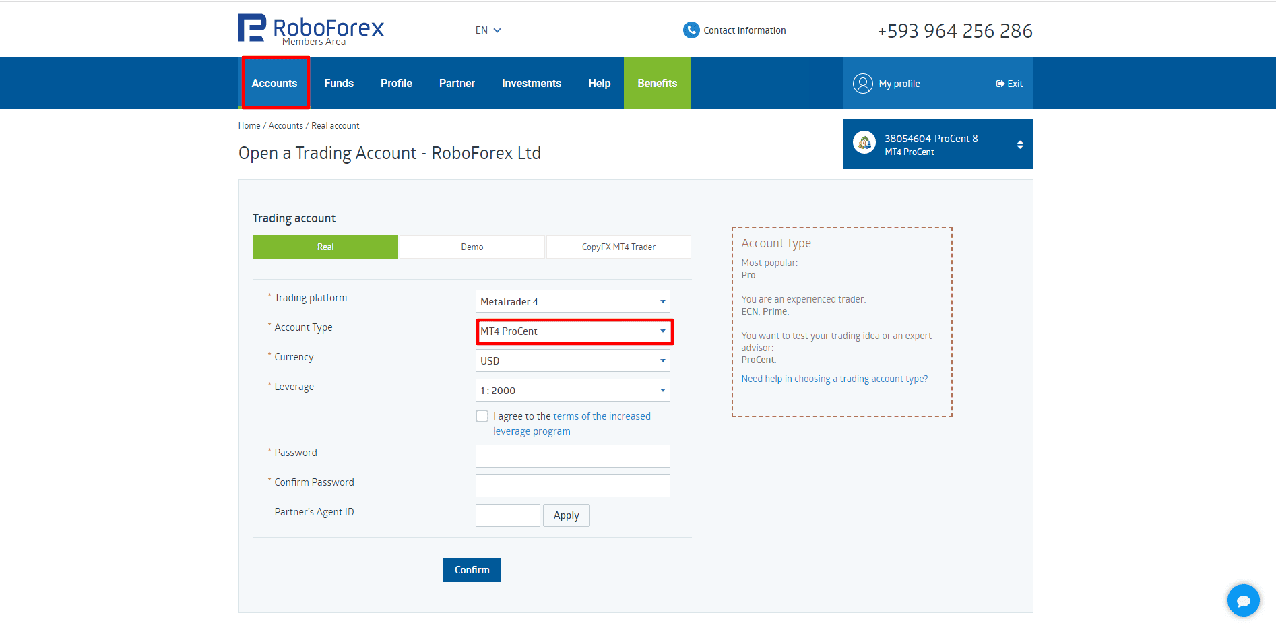
Task: Select the CopyFX MT4 Trader tab
Action: pyautogui.click(x=618, y=247)
